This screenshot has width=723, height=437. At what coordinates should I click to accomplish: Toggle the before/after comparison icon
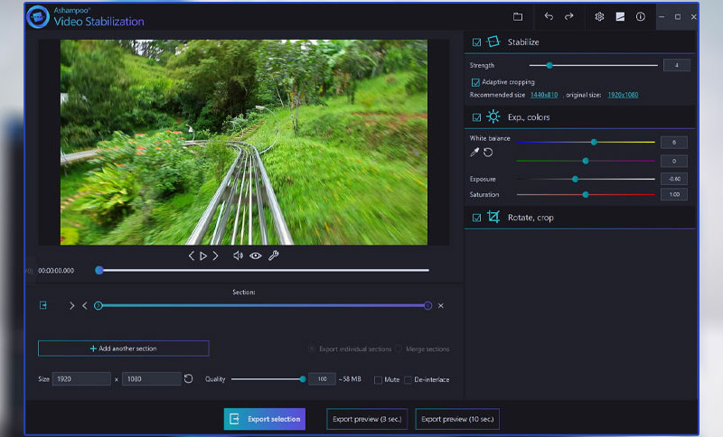pyautogui.click(x=620, y=16)
